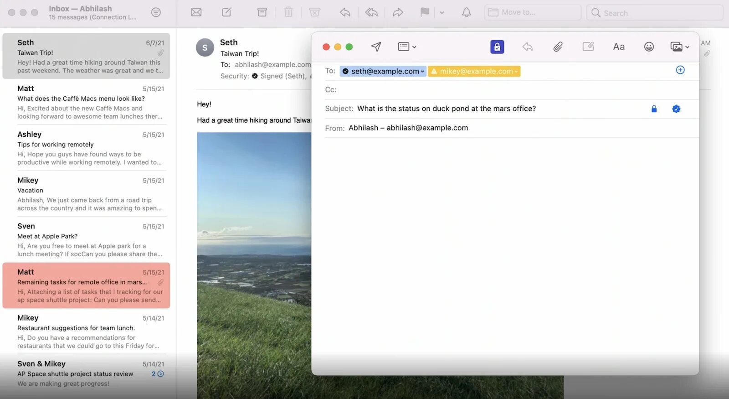The width and height of the screenshot is (729, 399).
Task: Open the emoji picker in the compose window
Action: coord(649,47)
